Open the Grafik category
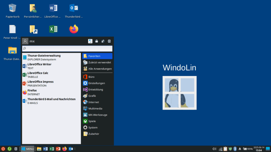271x152 pixels. tap(97, 96)
